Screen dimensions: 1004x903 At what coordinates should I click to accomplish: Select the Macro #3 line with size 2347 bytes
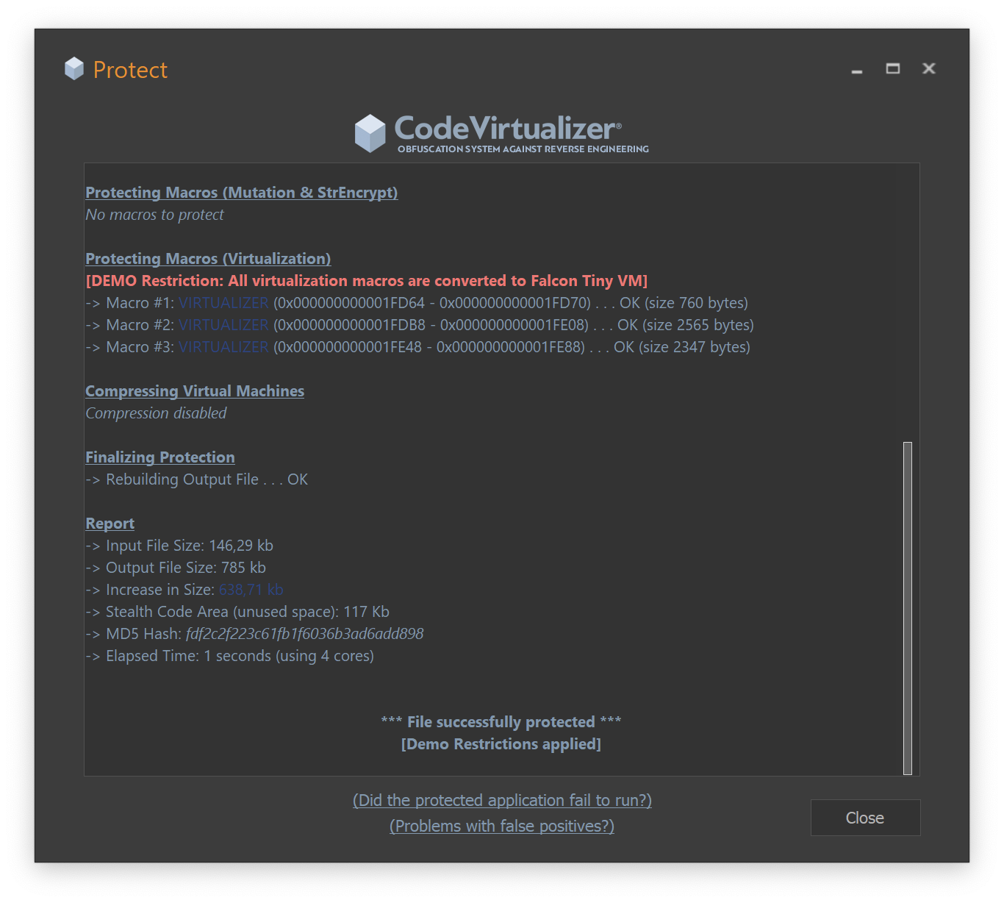coord(418,347)
